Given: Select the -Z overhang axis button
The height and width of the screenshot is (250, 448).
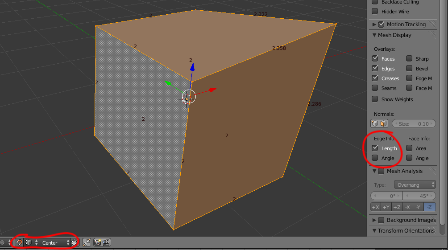Looking at the screenshot, I should pos(429,207).
